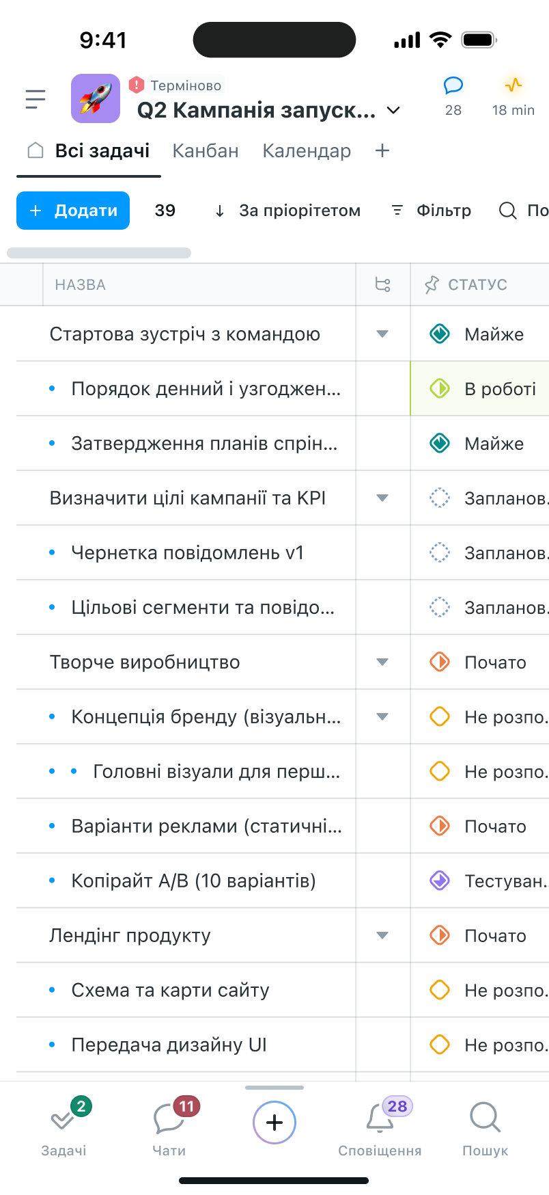This screenshot has height=1195, width=549.
Task: Click the plus to add view
Action: click(382, 150)
